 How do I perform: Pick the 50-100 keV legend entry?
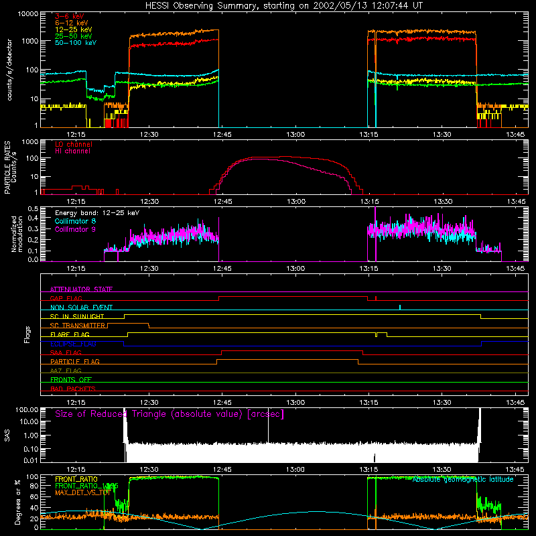coord(76,43)
